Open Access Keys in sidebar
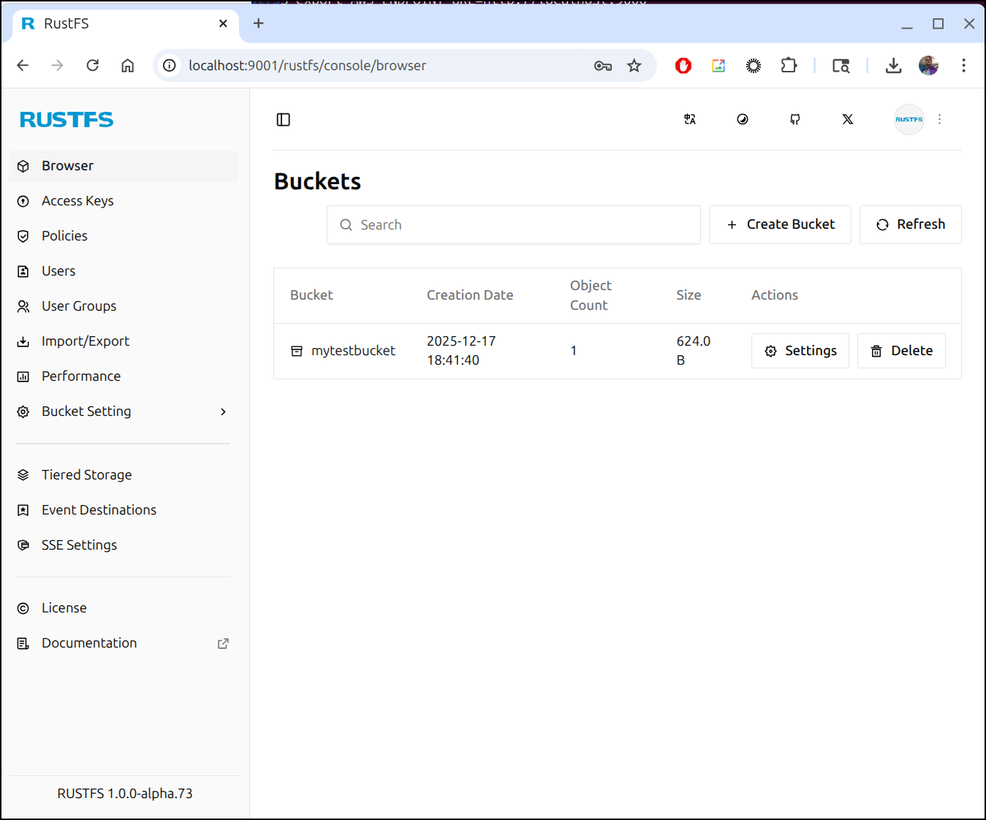Screen dimensions: 986x820 tap(77, 201)
